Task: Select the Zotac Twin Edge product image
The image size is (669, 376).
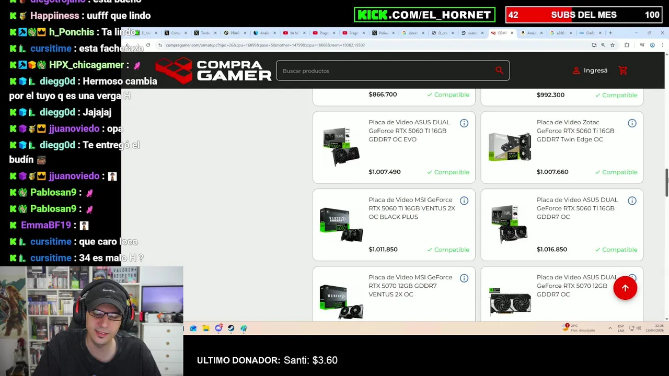Action: pos(510,147)
